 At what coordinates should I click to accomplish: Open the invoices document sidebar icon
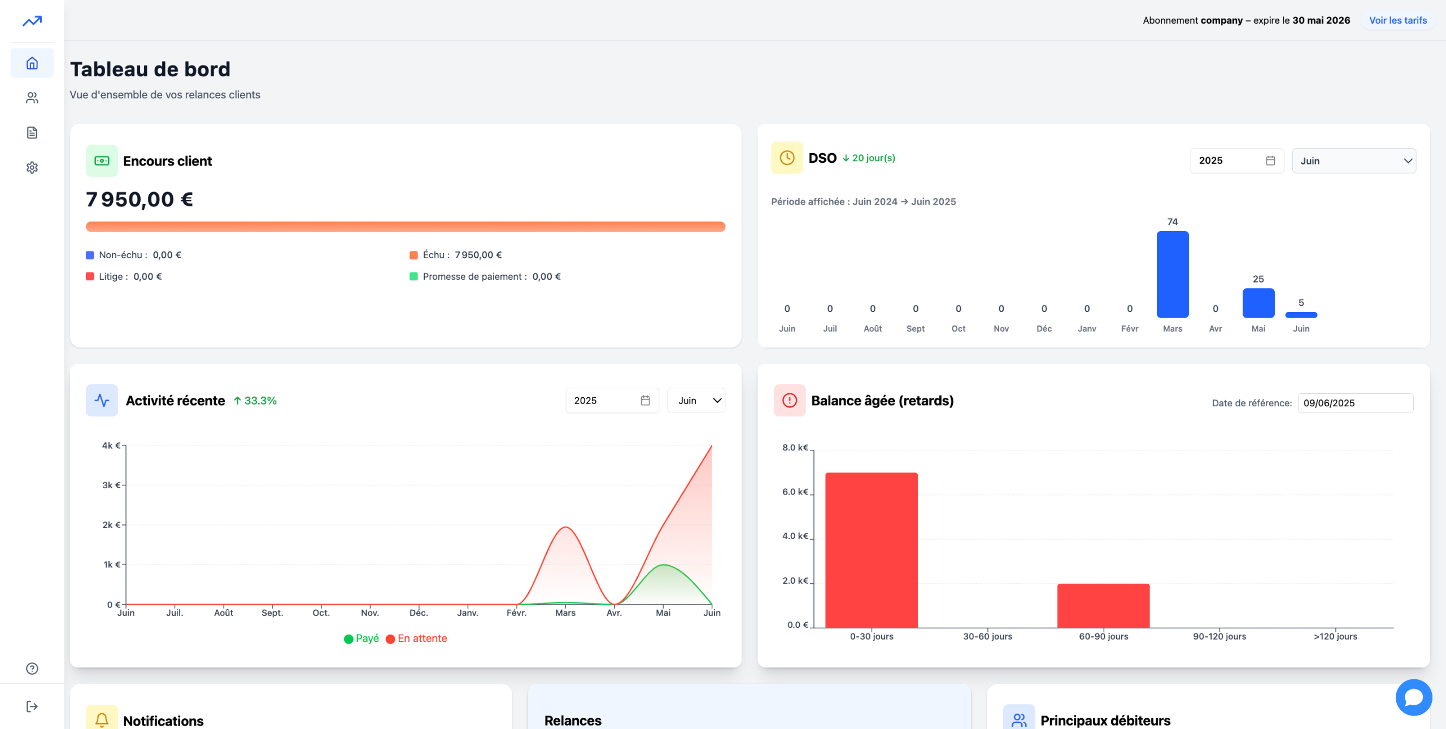pos(32,133)
